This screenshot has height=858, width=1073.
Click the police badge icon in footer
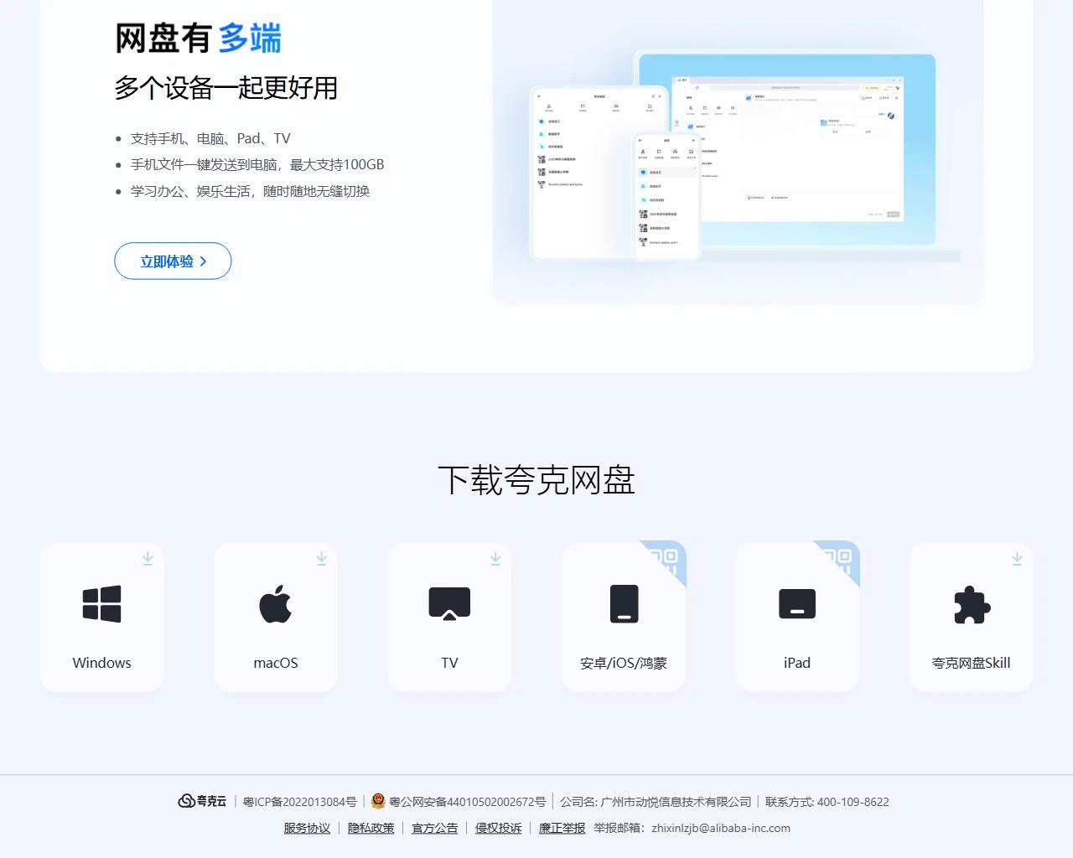coord(378,801)
